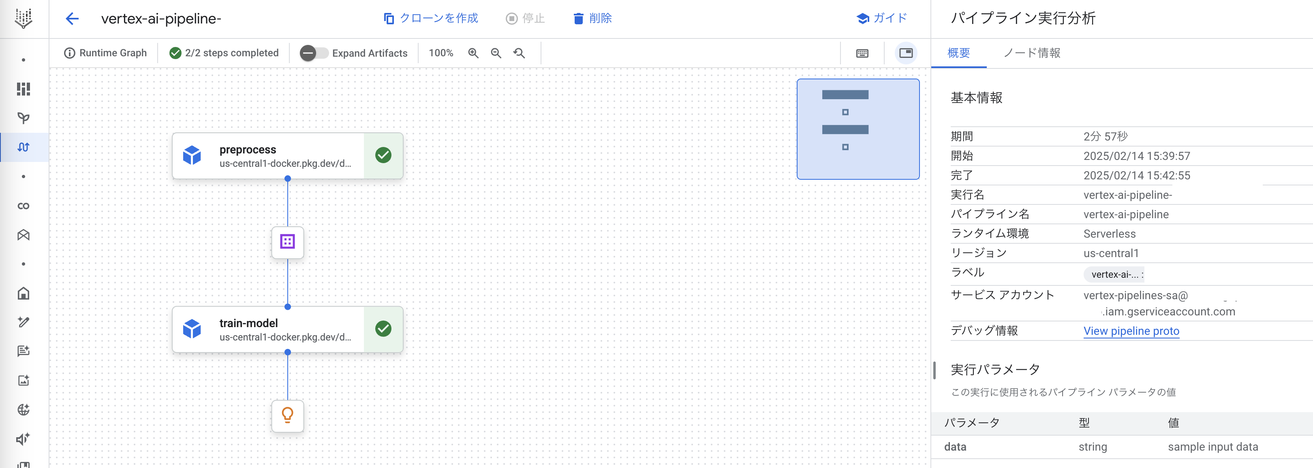The height and width of the screenshot is (468, 1313).
Task: Open the Colab icon in sidebar
Action: click(24, 206)
